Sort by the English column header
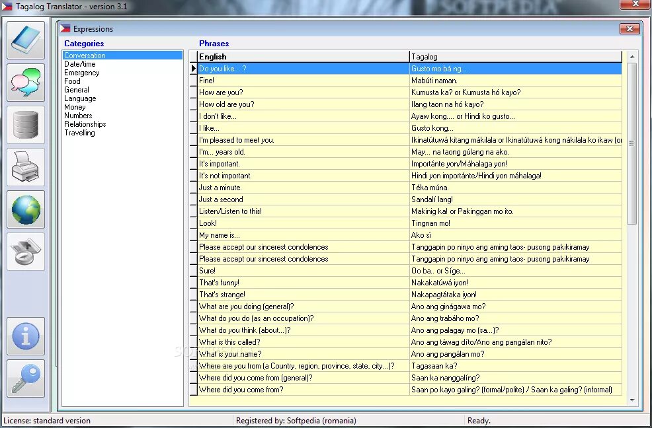This screenshot has height=428, width=652. point(303,57)
